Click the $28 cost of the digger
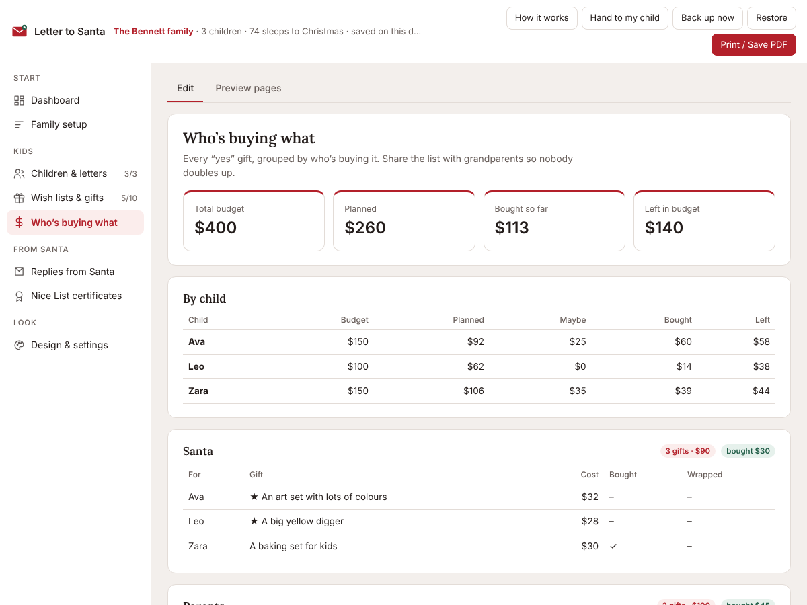The image size is (807, 605). click(x=590, y=521)
